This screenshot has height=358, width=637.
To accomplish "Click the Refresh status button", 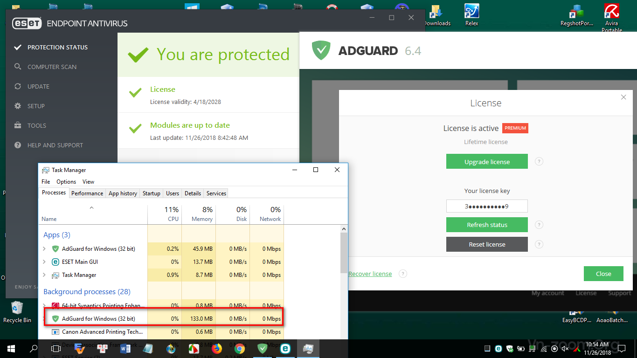I will pos(487,225).
